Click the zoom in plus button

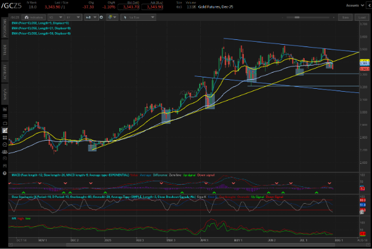tap(334, 17)
